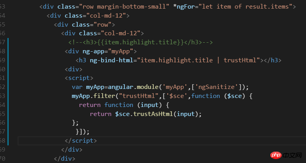Click the ng-bind-html attribute
This screenshot has height=163, width=306.
pyautogui.click(x=111, y=60)
